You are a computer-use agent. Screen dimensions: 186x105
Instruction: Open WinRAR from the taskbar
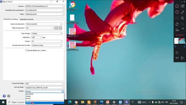95,102
